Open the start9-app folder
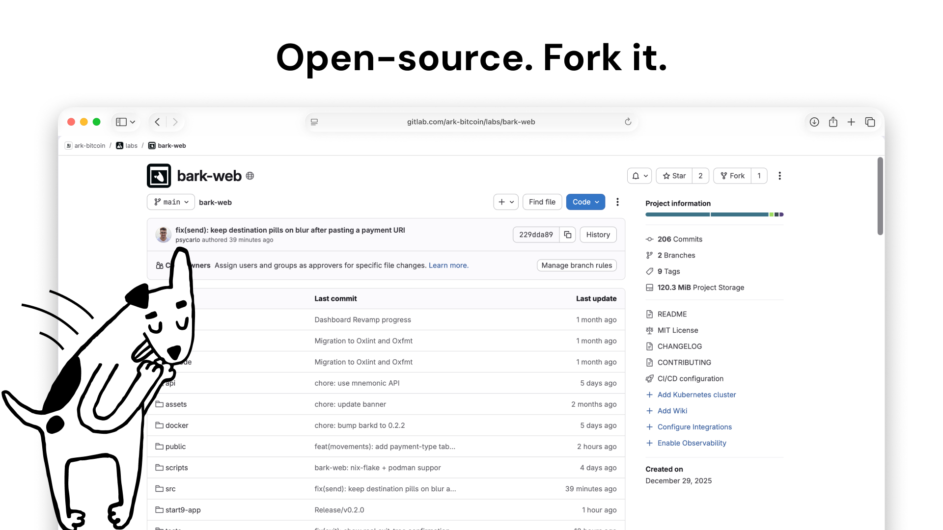Screen dimensions: 943x530 [x=183, y=510]
